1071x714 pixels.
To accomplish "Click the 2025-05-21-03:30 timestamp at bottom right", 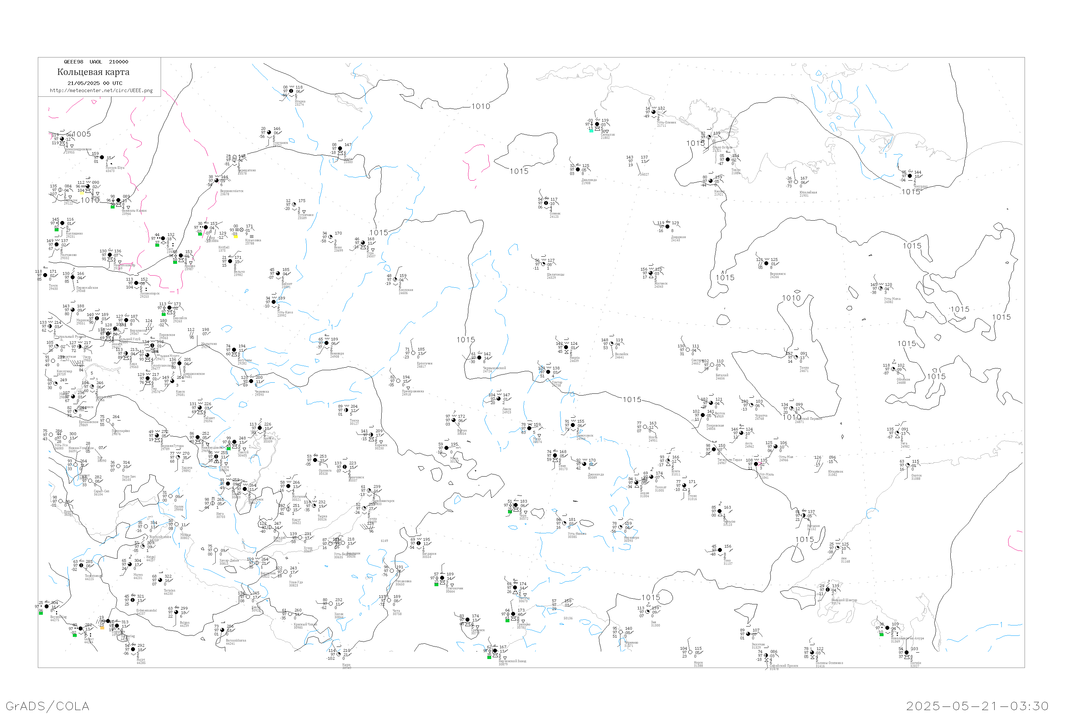I will tap(977, 706).
